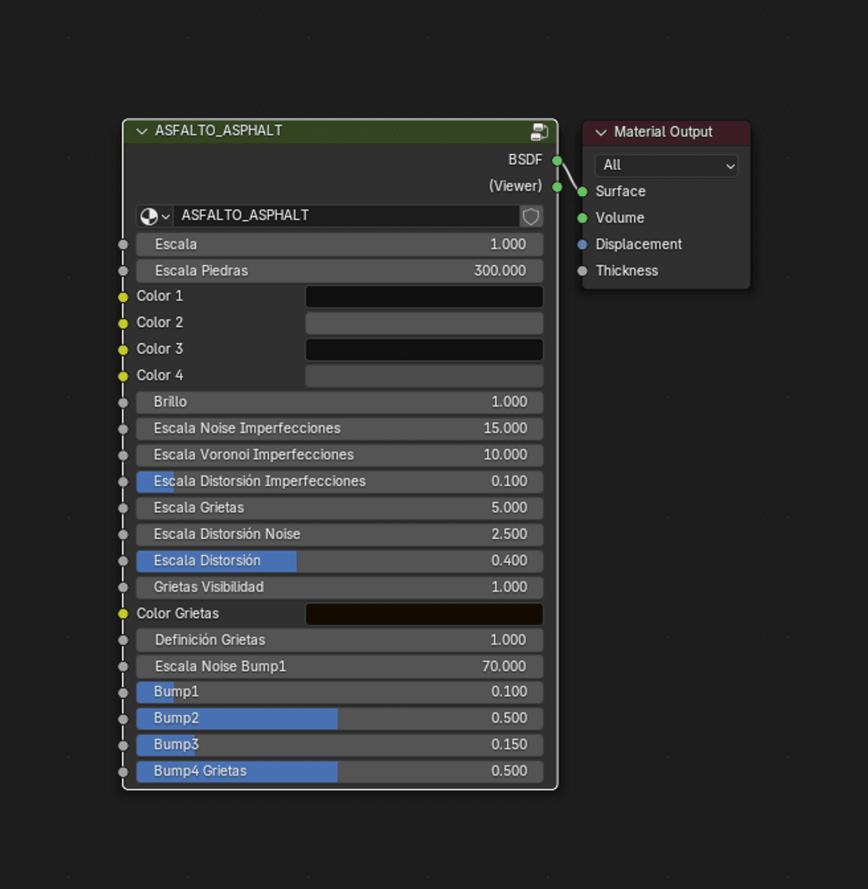Click the Bump2 slider
868x889 pixels.
339,718
